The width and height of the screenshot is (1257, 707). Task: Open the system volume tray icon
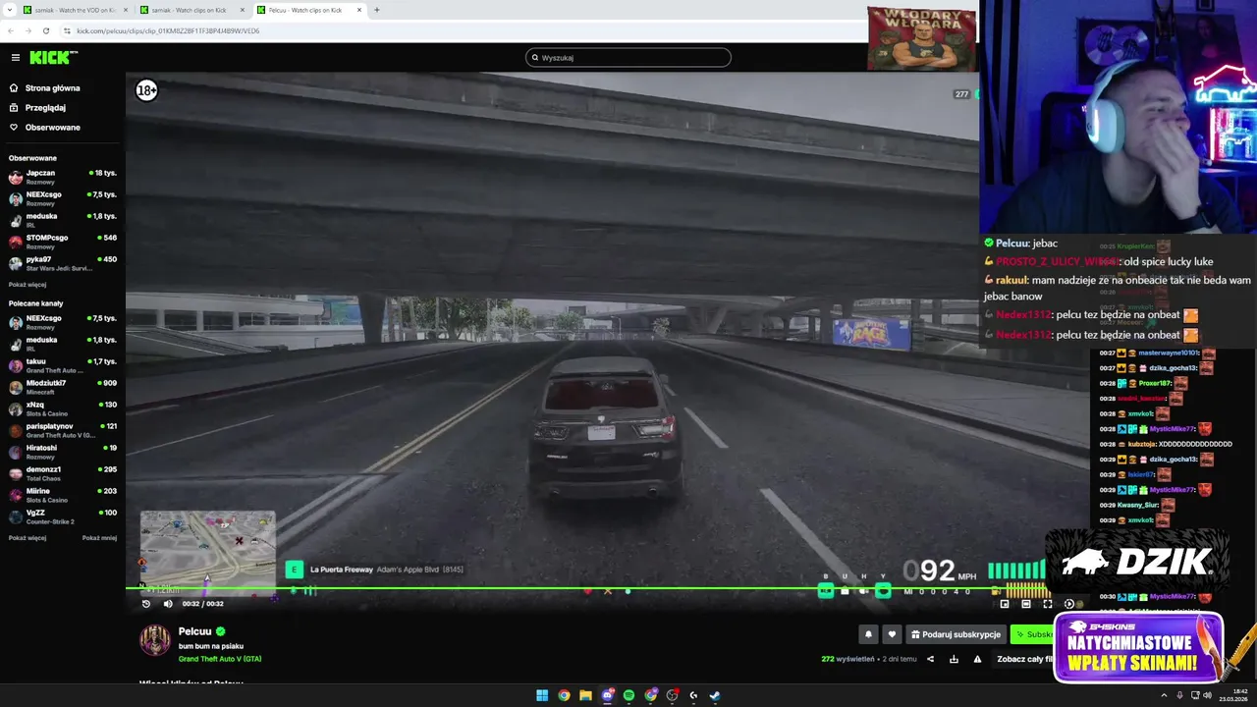[1207, 695]
